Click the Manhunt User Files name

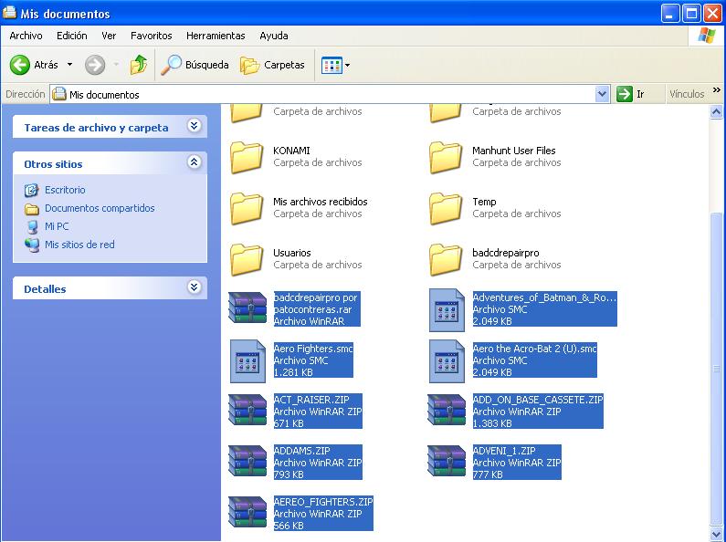[513, 151]
